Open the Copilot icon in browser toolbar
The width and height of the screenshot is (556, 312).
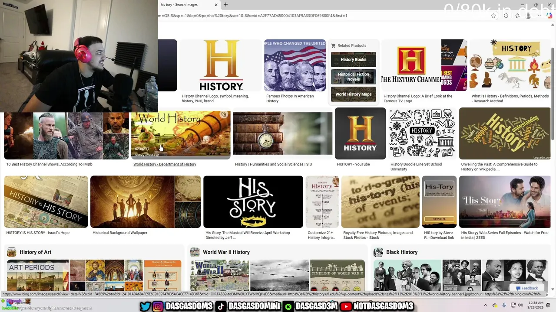(549, 16)
